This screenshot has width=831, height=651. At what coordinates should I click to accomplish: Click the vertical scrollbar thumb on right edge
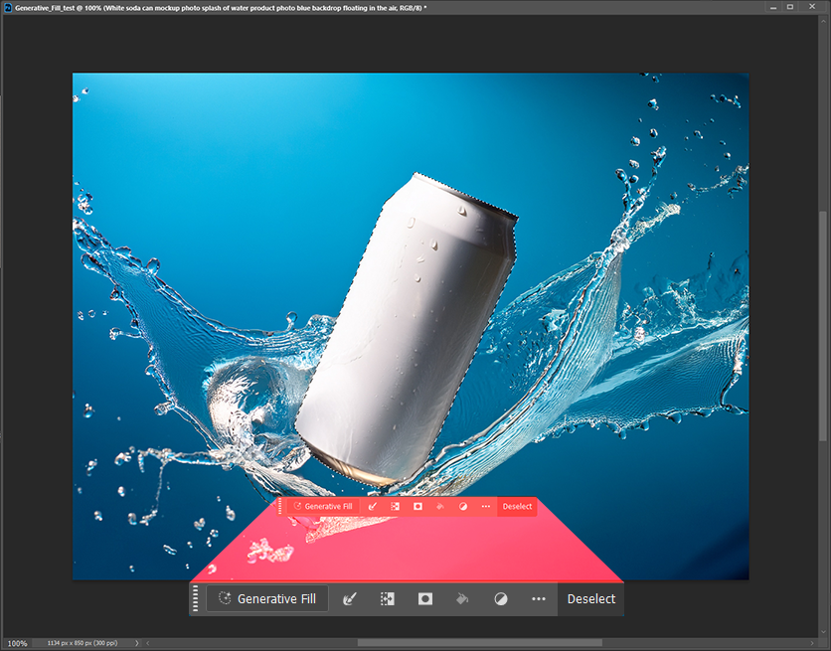click(x=822, y=325)
